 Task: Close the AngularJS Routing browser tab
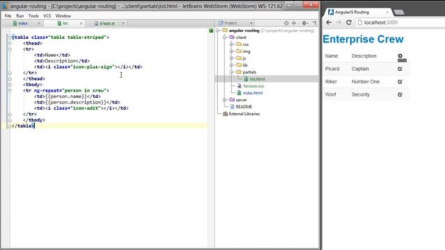(x=387, y=12)
